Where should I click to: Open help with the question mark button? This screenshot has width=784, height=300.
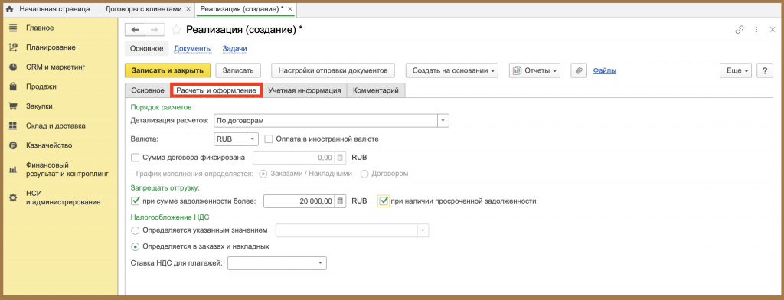(x=765, y=70)
